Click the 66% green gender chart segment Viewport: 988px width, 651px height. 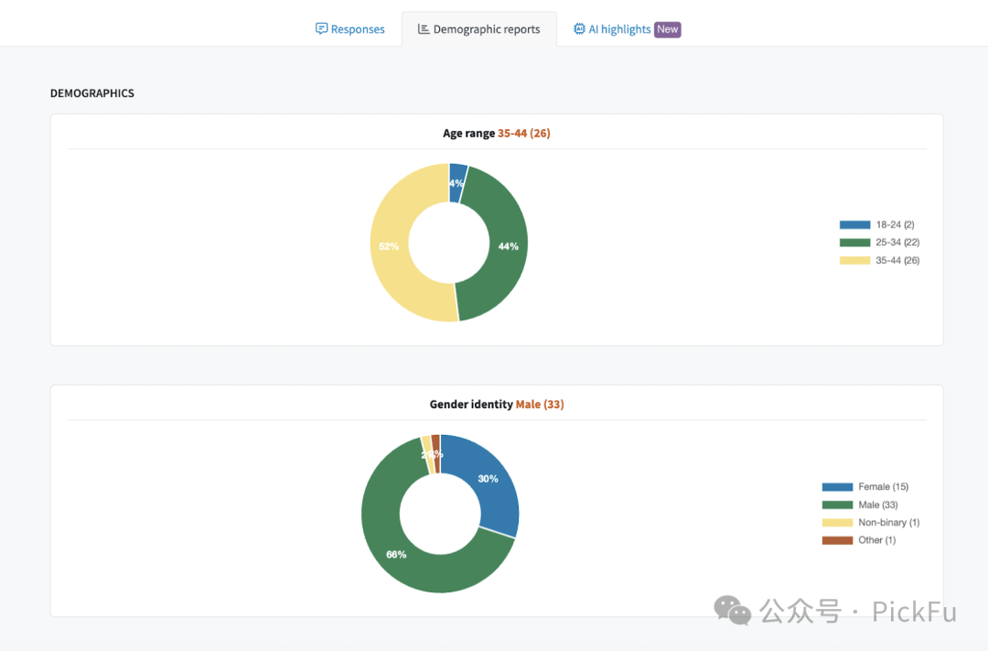(x=395, y=554)
